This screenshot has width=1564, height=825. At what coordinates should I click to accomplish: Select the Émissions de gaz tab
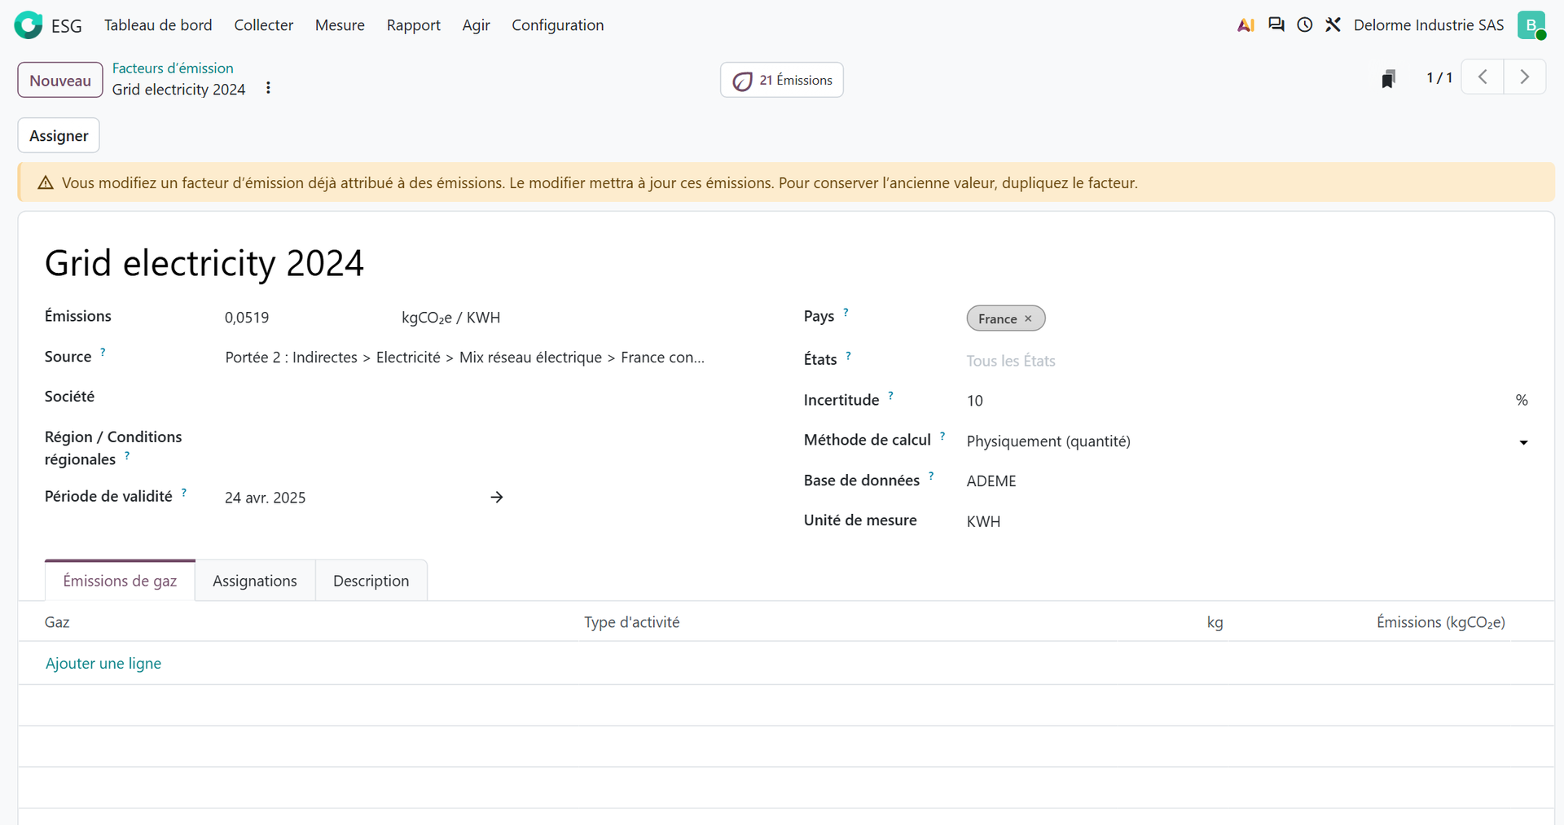pos(120,581)
